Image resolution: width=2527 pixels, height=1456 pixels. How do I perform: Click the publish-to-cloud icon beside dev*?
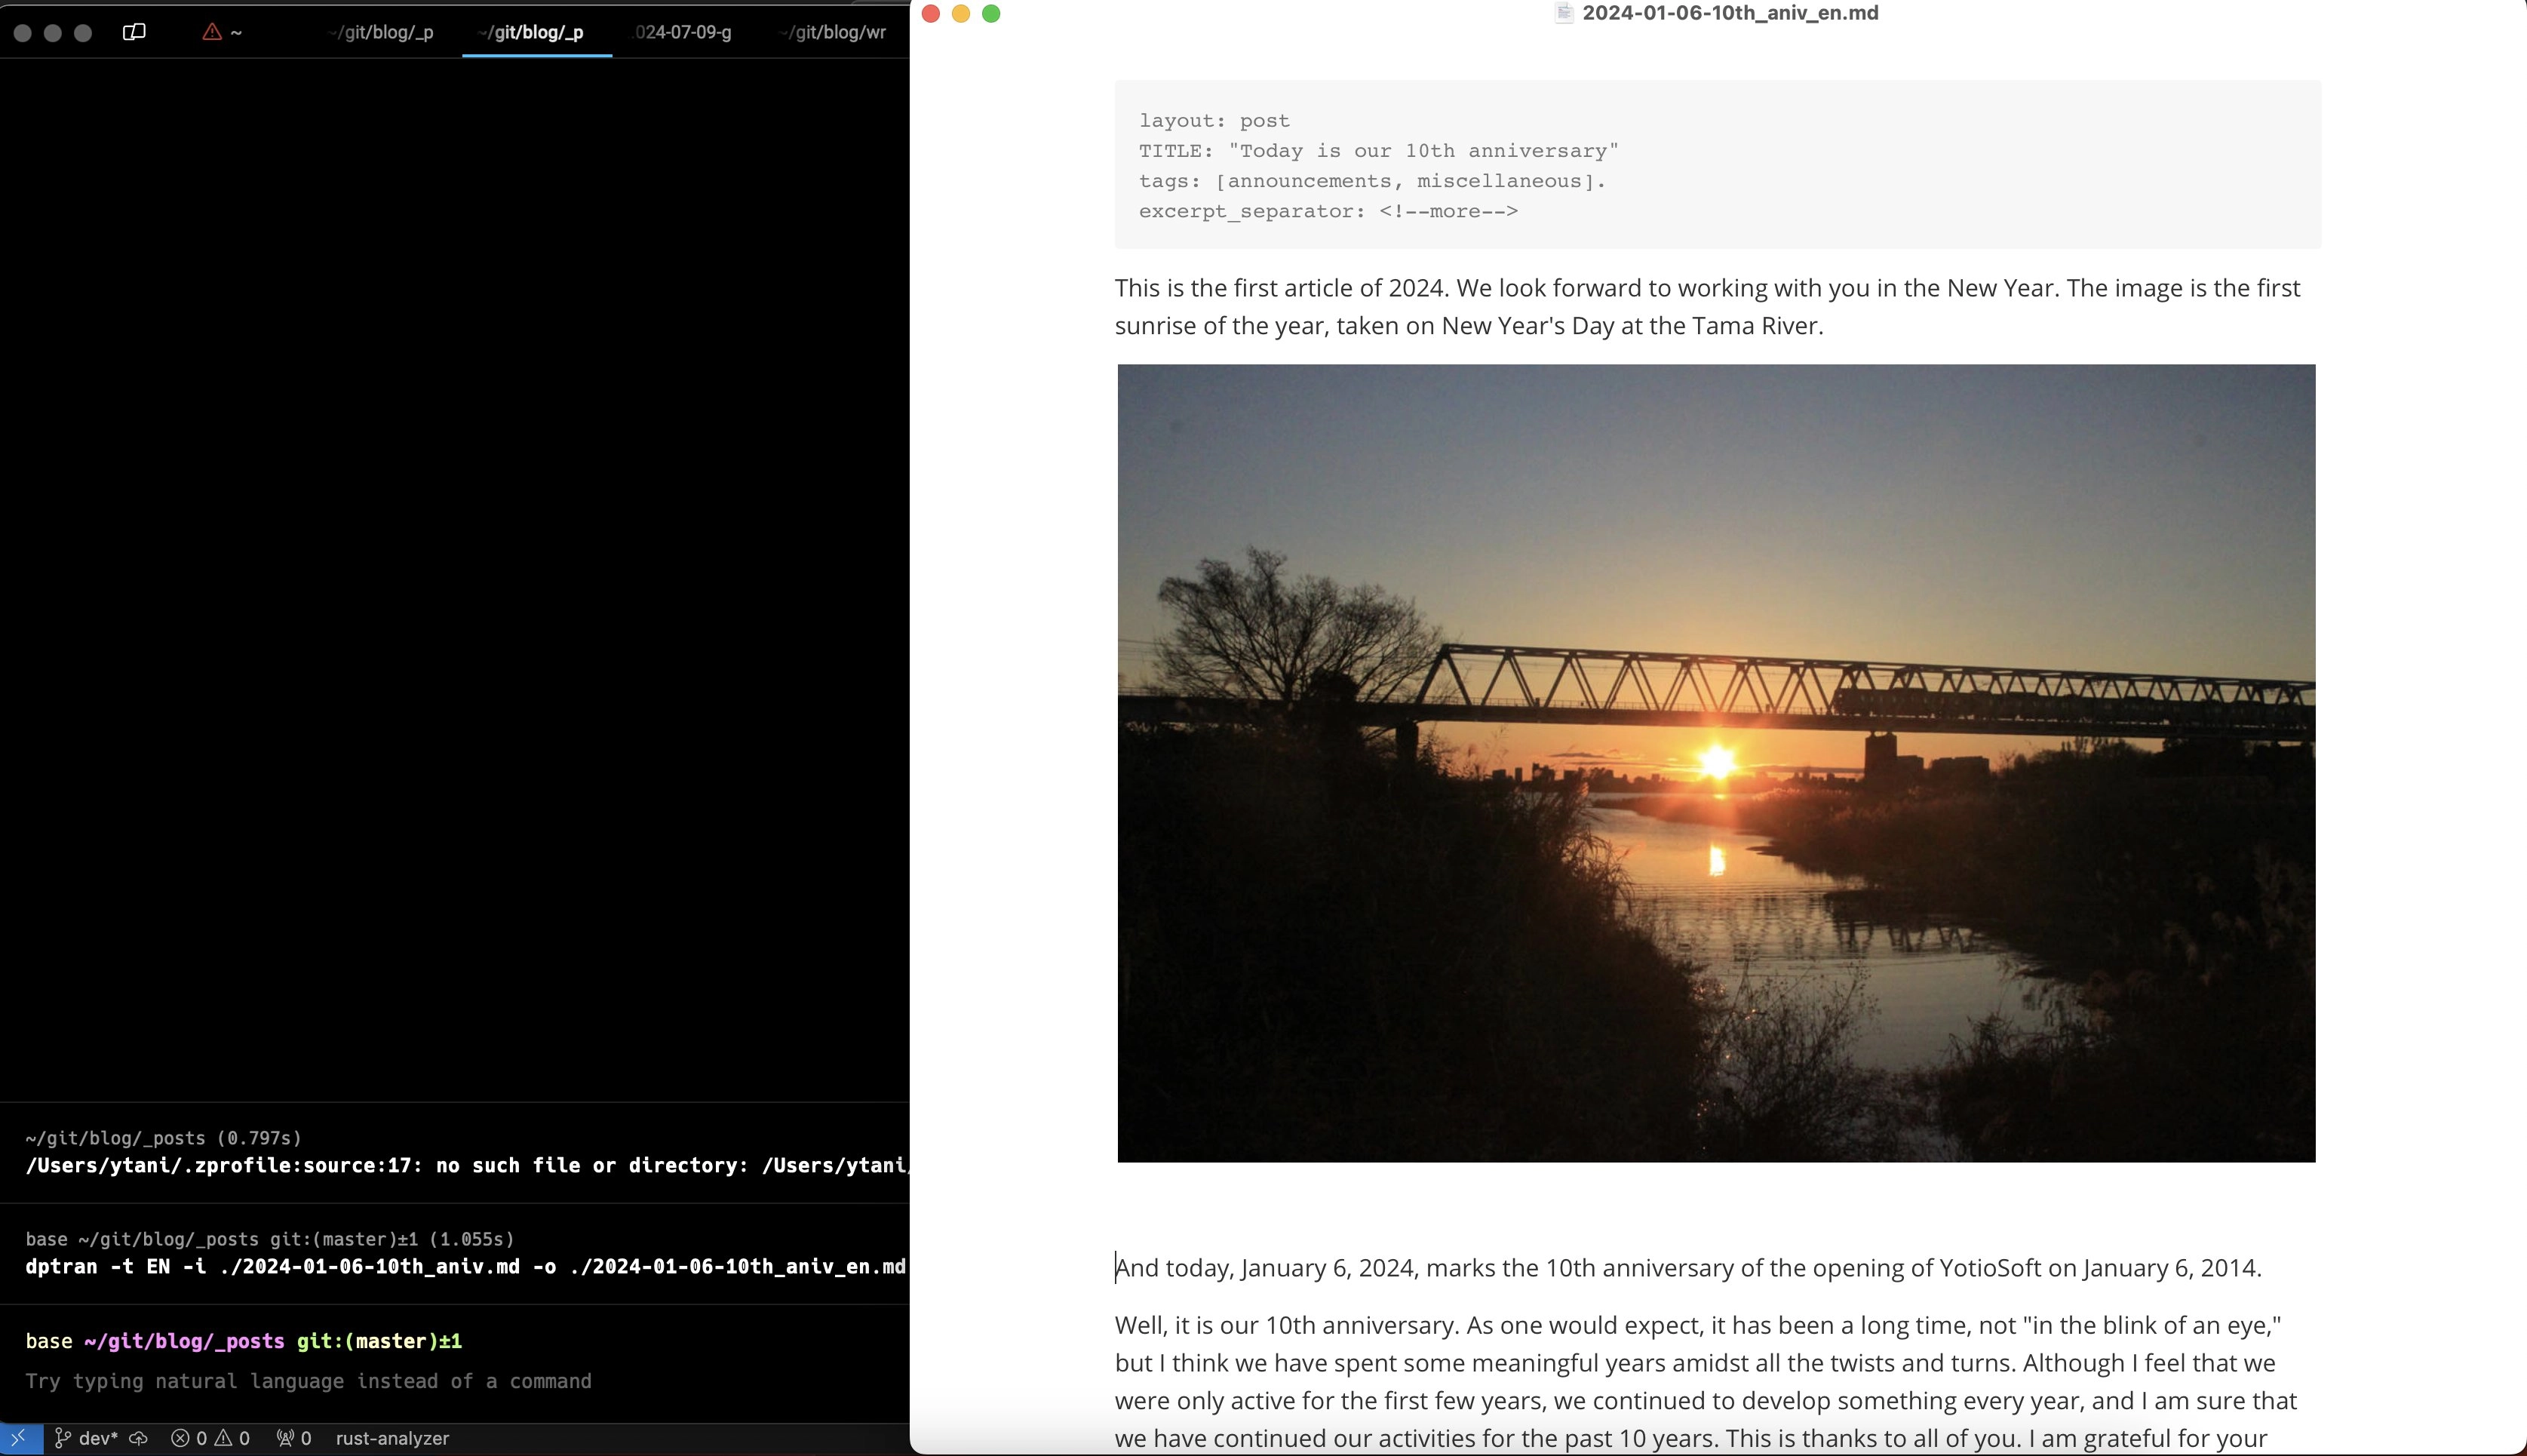pos(139,1438)
